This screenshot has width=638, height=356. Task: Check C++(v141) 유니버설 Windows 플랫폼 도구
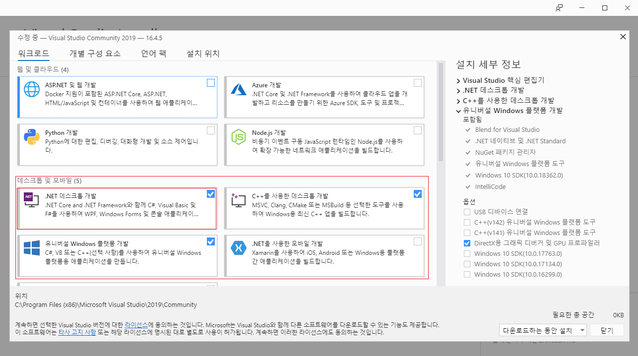467,233
